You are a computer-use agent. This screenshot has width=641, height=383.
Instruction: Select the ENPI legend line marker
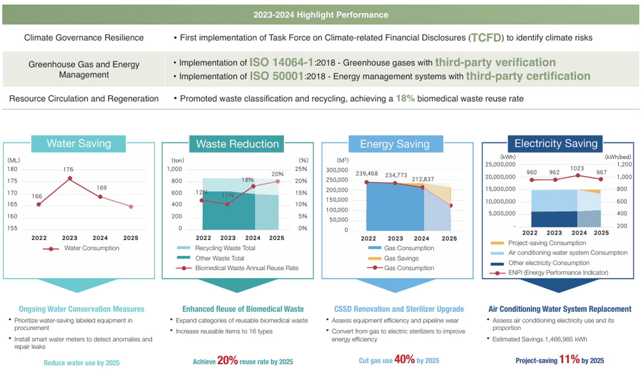point(497,273)
